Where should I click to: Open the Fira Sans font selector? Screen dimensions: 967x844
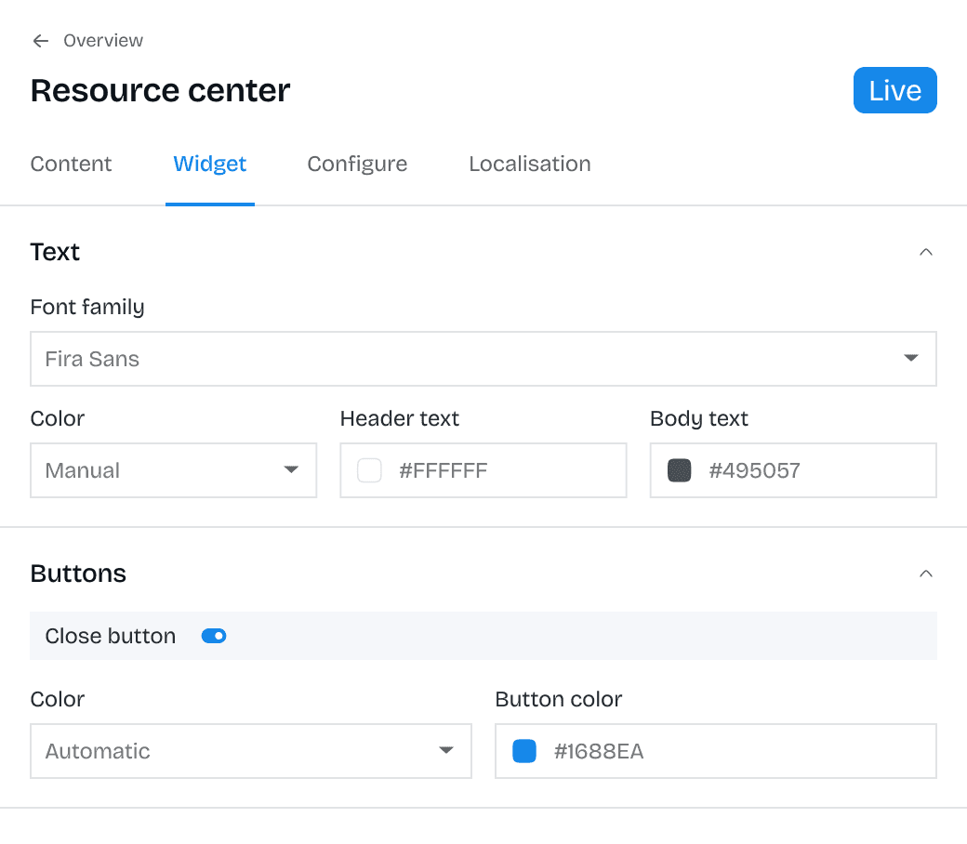coord(483,359)
